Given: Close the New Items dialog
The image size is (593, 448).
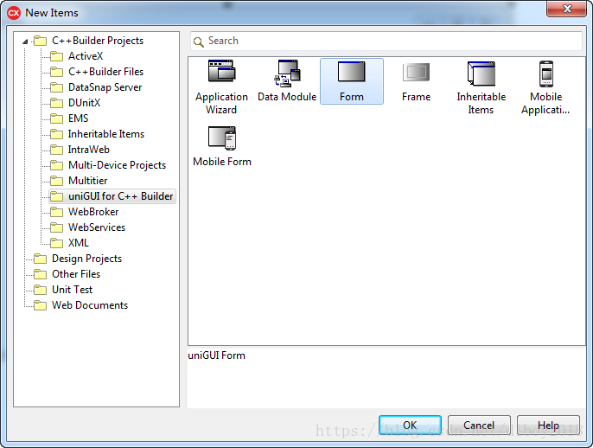Looking at the screenshot, I should pos(566,9).
